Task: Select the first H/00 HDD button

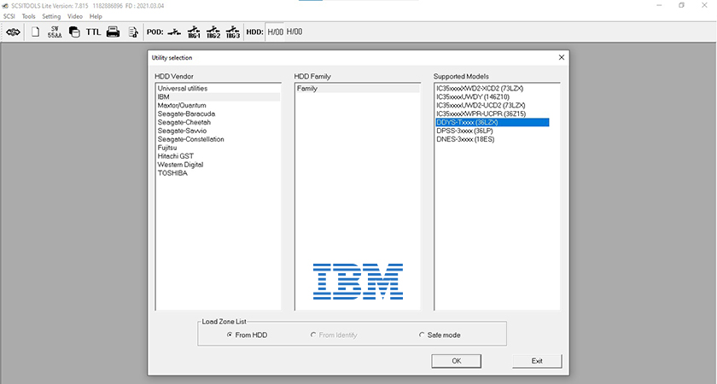Action: (275, 32)
